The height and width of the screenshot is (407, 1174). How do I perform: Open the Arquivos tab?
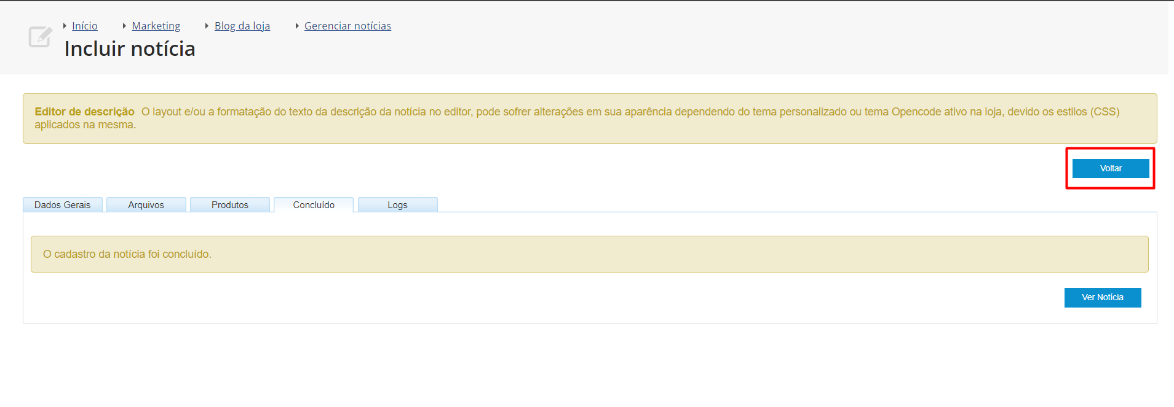pyautogui.click(x=146, y=205)
